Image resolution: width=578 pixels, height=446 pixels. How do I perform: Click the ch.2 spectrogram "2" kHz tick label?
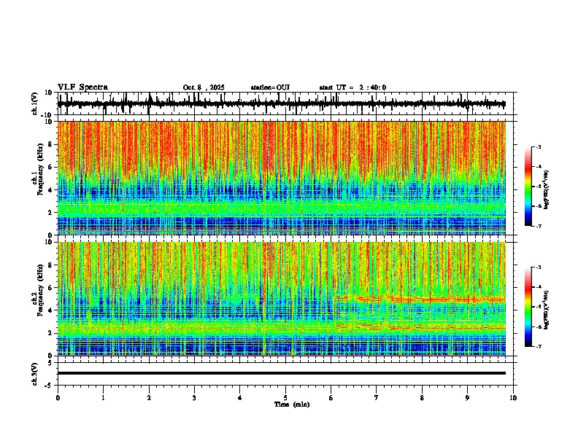(x=50, y=333)
